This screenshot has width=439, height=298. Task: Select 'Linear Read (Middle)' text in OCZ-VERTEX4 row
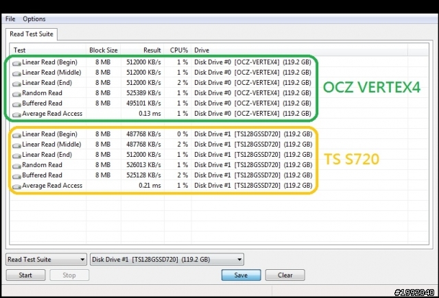(x=52, y=73)
